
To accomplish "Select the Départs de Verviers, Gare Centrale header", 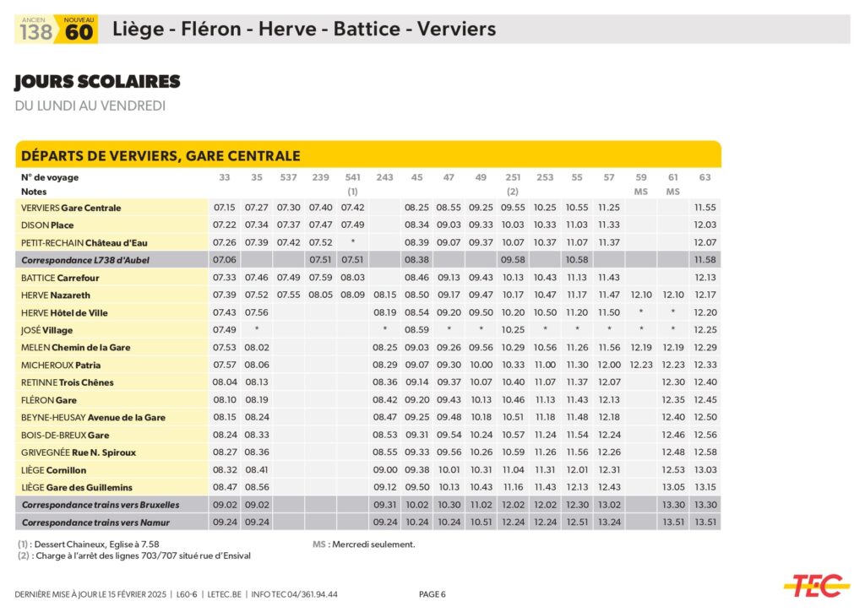I will pos(160,155).
